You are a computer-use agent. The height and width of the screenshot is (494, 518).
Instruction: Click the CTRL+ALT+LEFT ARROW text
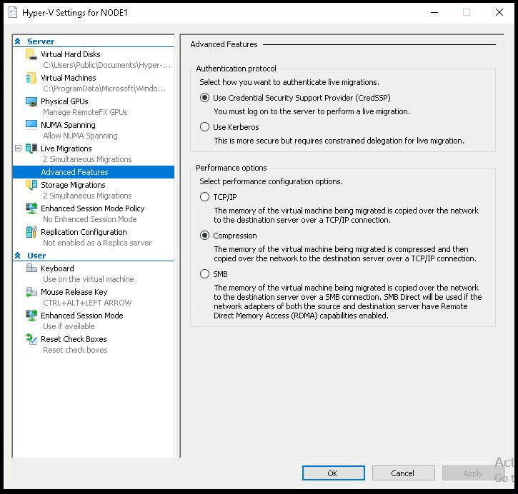[x=87, y=303]
